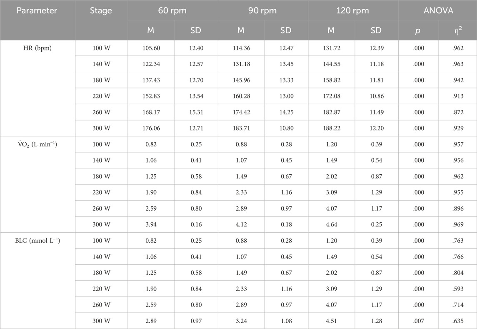Select the .593 eta squared cell

pyautogui.click(x=458, y=289)
